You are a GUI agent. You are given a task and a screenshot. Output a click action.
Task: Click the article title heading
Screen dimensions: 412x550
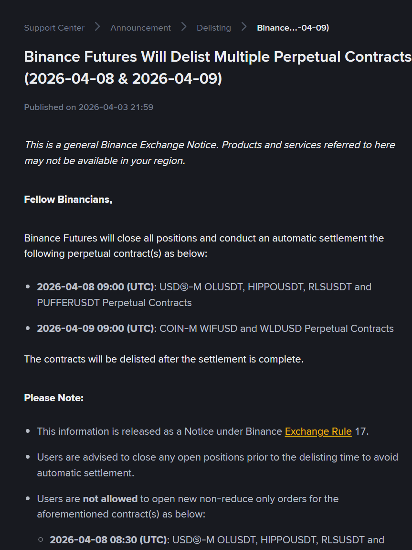coord(217,67)
